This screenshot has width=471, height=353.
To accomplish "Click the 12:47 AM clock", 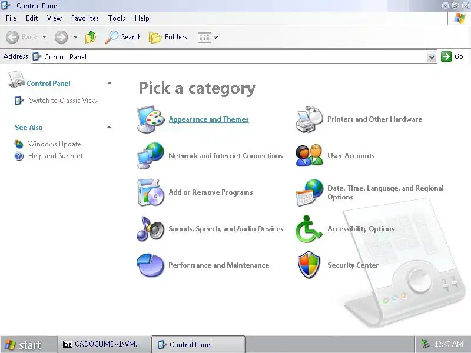I will [x=449, y=344].
